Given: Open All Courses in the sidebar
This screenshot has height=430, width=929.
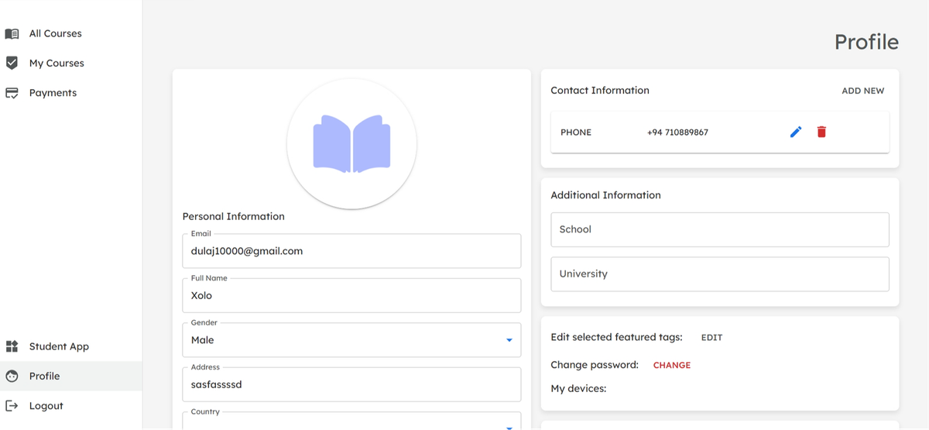Looking at the screenshot, I should click(x=71, y=34).
